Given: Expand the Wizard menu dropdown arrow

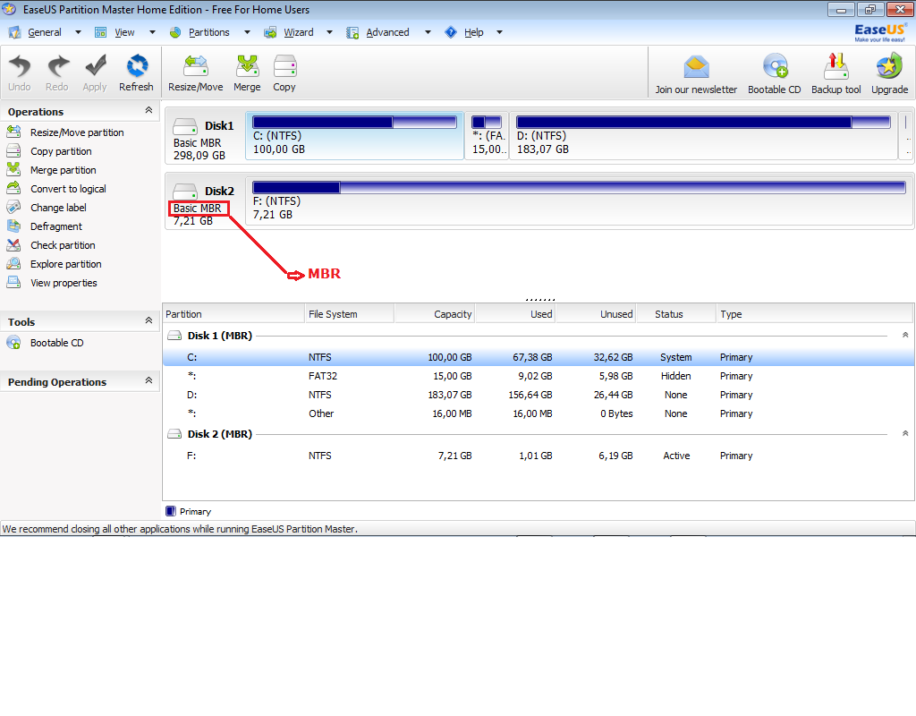Looking at the screenshot, I should point(329,33).
